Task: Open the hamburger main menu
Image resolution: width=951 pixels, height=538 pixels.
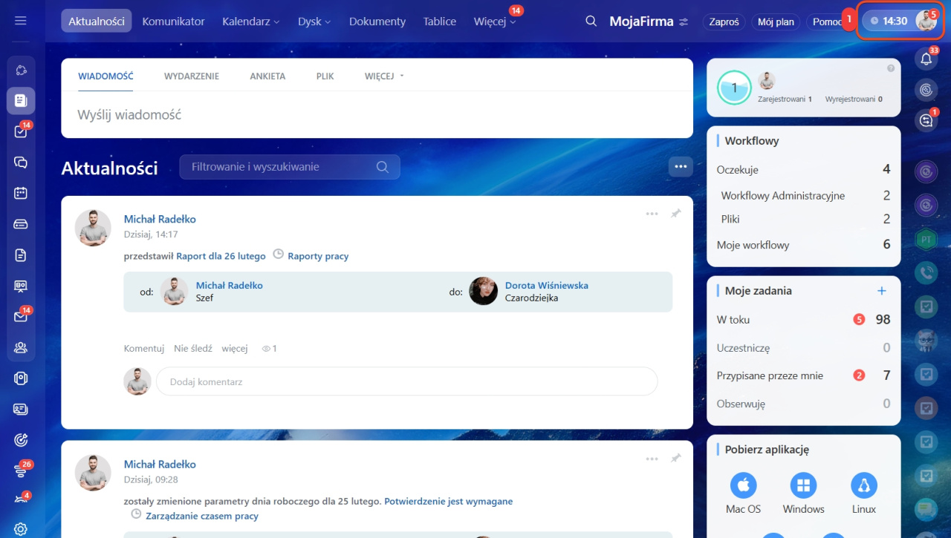Action: (x=20, y=21)
